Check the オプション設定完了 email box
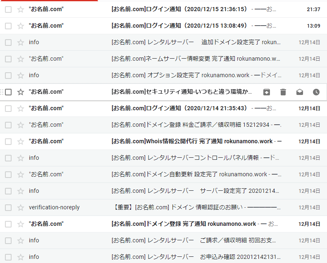Image resolution: width=327 pixels, height=263 pixels. coord(8,76)
